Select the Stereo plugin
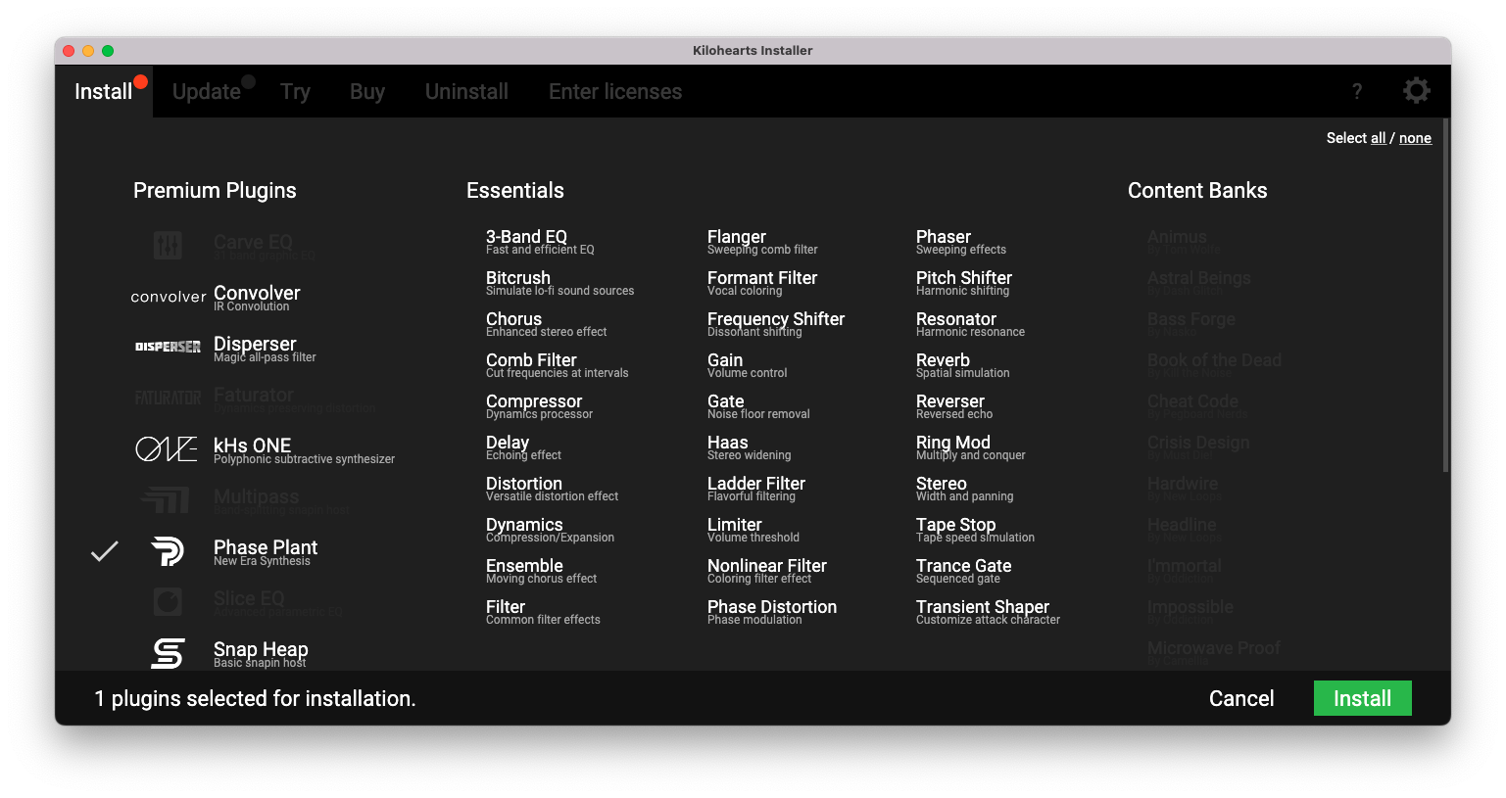Image resolution: width=1506 pixels, height=798 pixels. tap(964, 489)
